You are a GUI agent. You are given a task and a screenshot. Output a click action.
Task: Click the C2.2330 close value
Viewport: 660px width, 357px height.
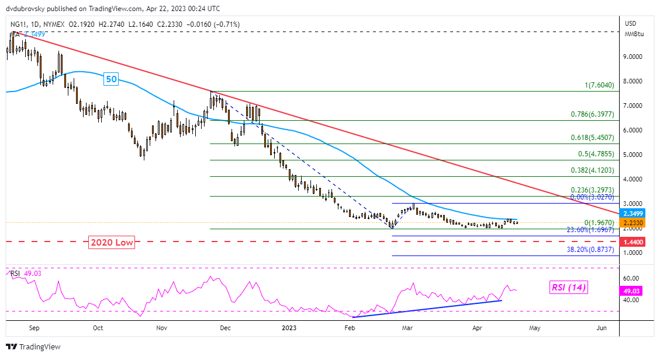(x=170, y=24)
